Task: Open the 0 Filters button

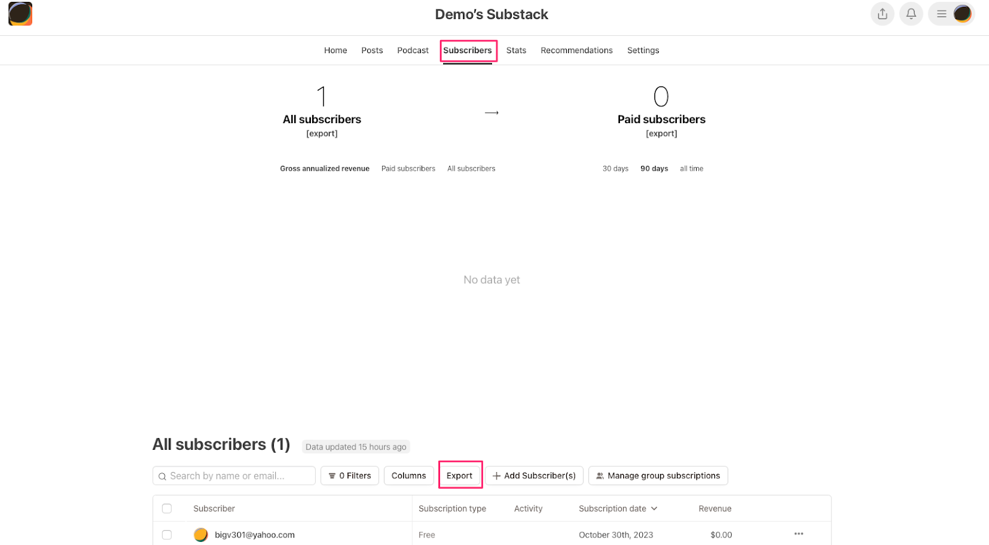Action: pyautogui.click(x=349, y=476)
